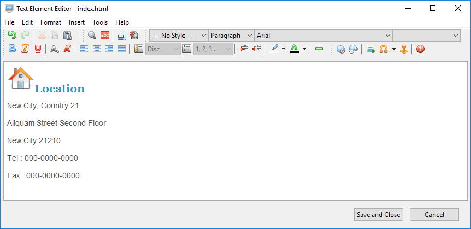
Task: Apply font color with the green A
Action: 295,49
